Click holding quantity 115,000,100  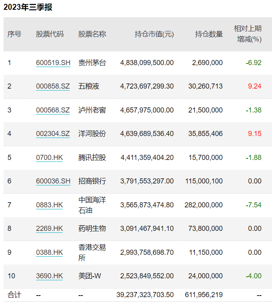(204, 181)
